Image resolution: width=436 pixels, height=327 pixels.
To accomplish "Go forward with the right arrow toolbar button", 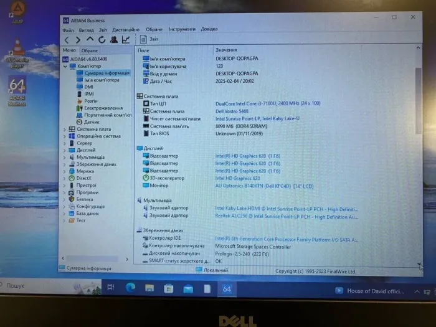I will click(x=78, y=40).
